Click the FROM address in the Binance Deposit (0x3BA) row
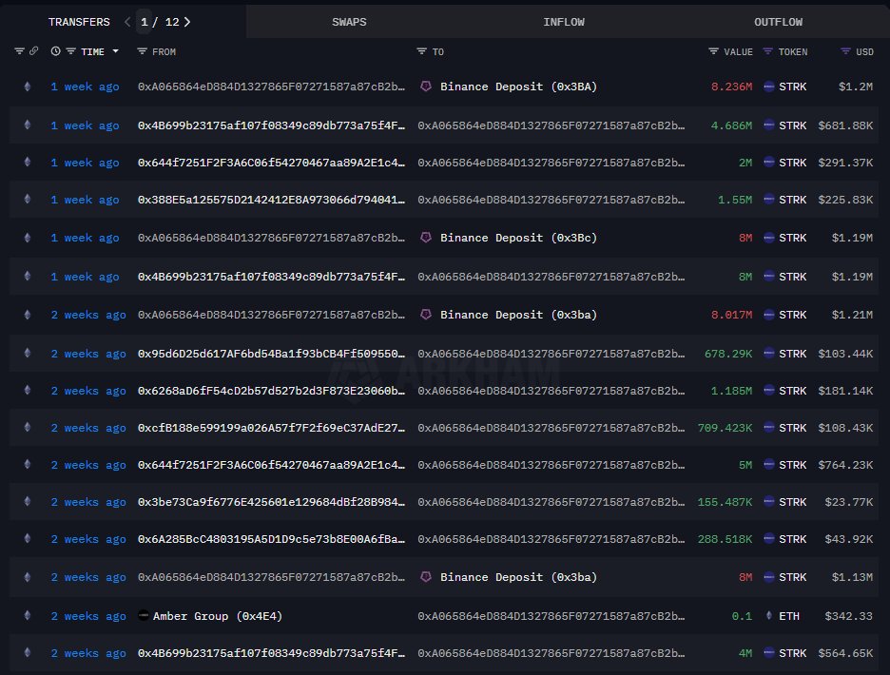890x675 pixels. [x=271, y=87]
